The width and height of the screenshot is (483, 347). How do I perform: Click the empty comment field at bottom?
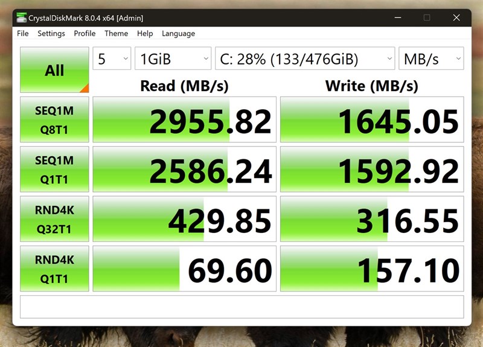pyautogui.click(x=242, y=307)
